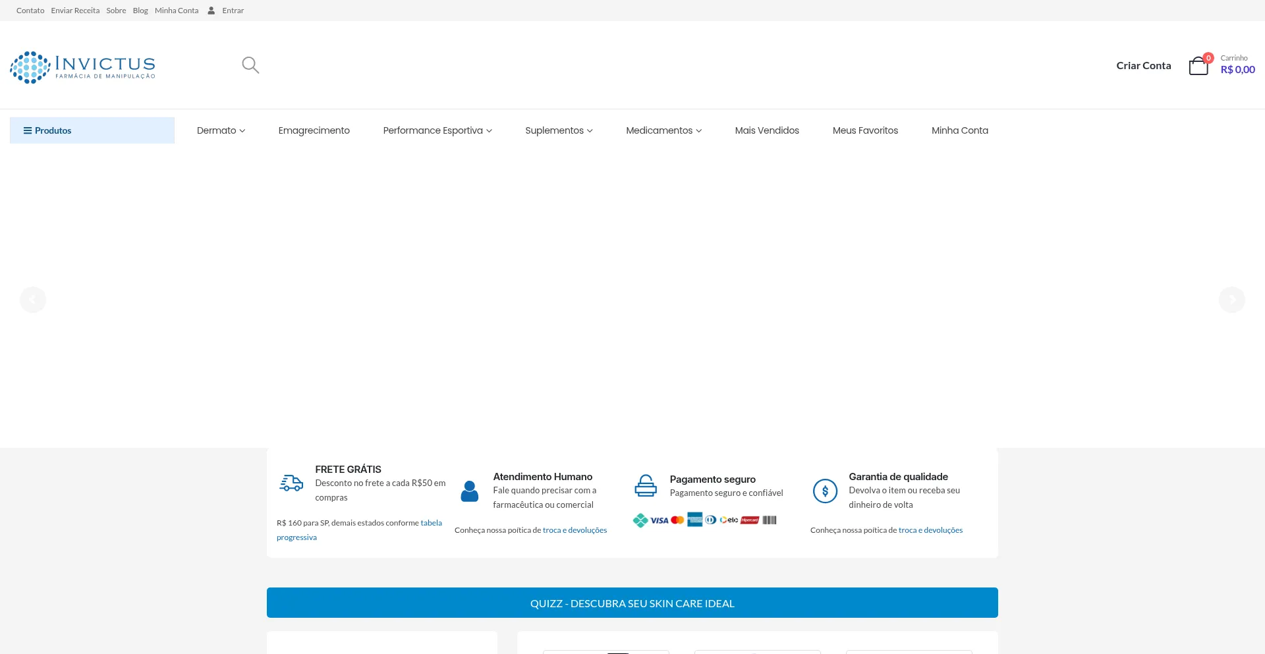Click the free shipping truck icon
The width and height of the screenshot is (1265, 654).
point(291,483)
